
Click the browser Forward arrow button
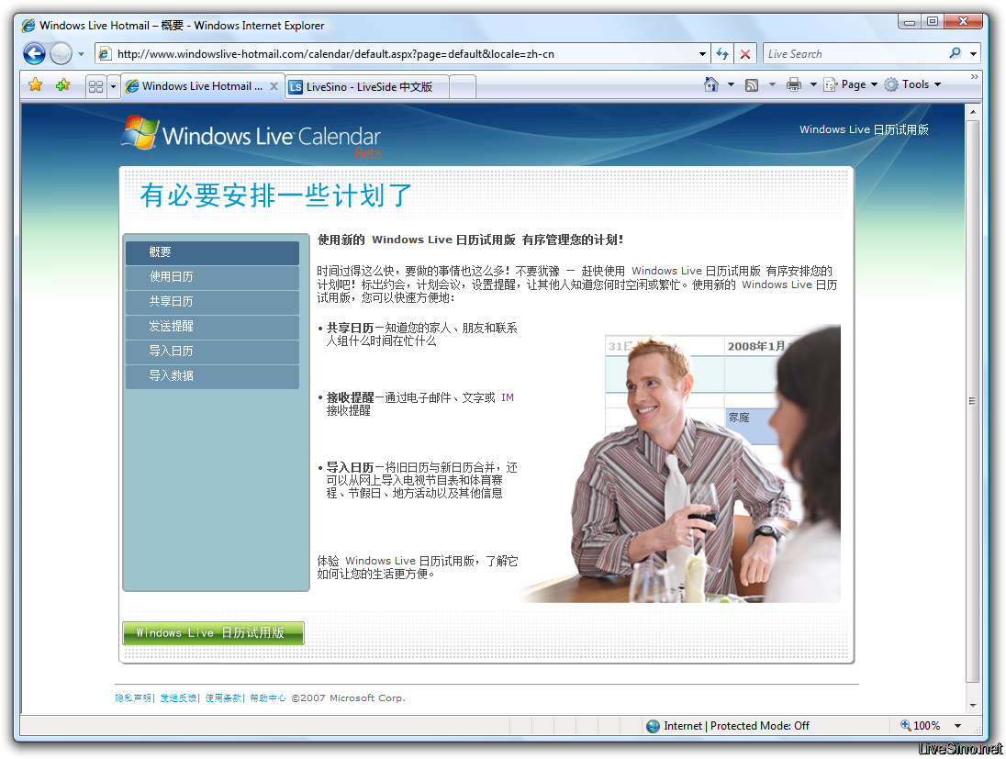61,53
